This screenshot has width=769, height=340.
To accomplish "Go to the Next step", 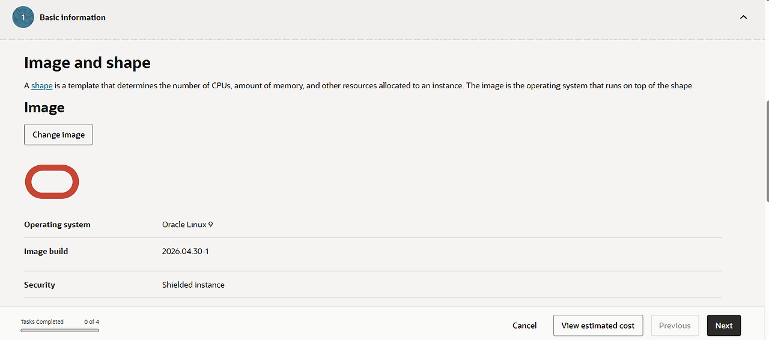I will (x=724, y=326).
